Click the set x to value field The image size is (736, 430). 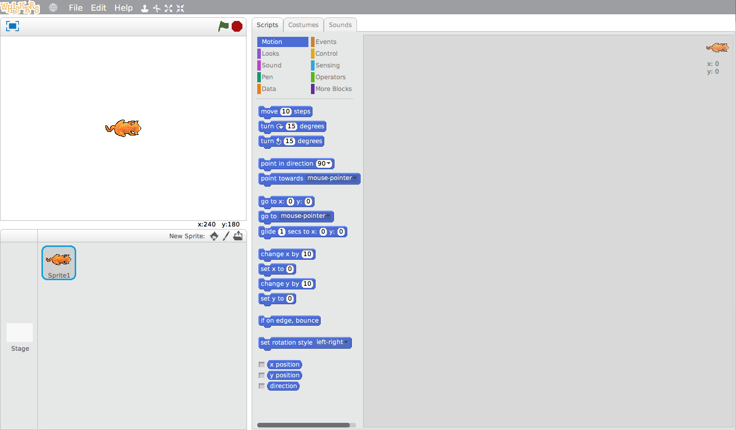click(x=290, y=269)
